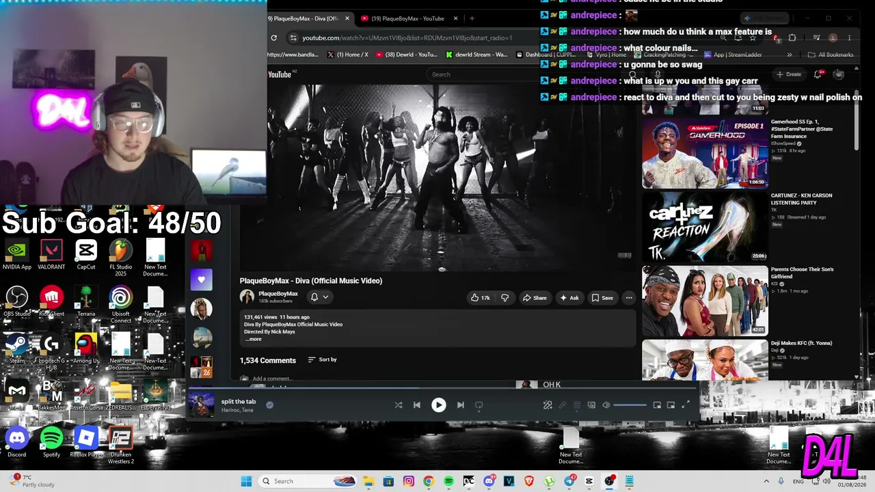Open the Dewrld YouTube bookmark
Image resolution: width=875 pixels, height=492 pixels.
pyautogui.click(x=407, y=55)
